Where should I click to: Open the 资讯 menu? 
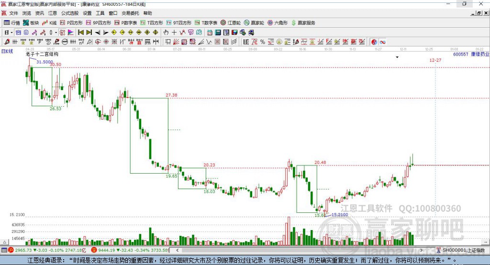pyautogui.click(x=39, y=13)
